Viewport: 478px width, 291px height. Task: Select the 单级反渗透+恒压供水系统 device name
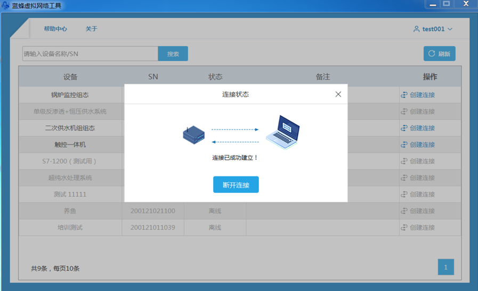coord(70,111)
